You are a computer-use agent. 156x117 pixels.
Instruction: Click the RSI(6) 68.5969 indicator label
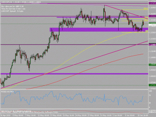tap(7, 92)
